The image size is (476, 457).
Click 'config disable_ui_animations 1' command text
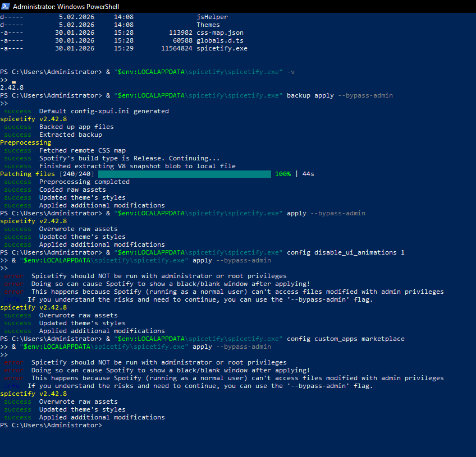click(345, 252)
